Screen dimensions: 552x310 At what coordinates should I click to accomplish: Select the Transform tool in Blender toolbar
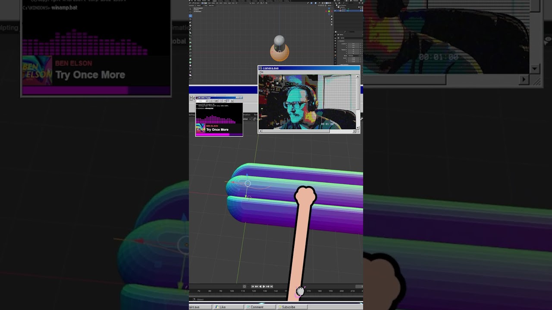tap(190, 25)
